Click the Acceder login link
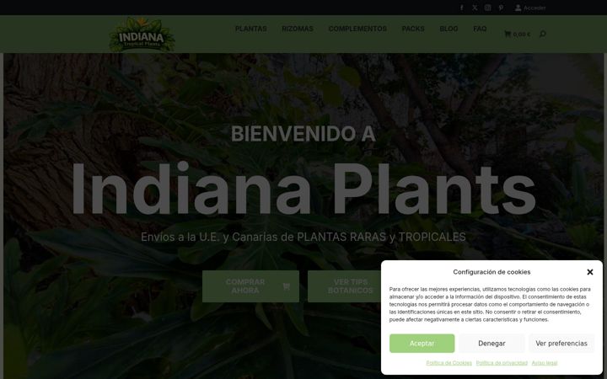This screenshot has height=379, width=607. pos(534,8)
